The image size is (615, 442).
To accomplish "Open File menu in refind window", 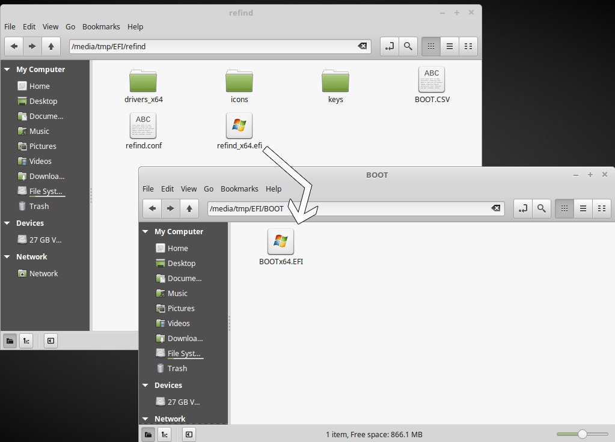I will coord(10,26).
